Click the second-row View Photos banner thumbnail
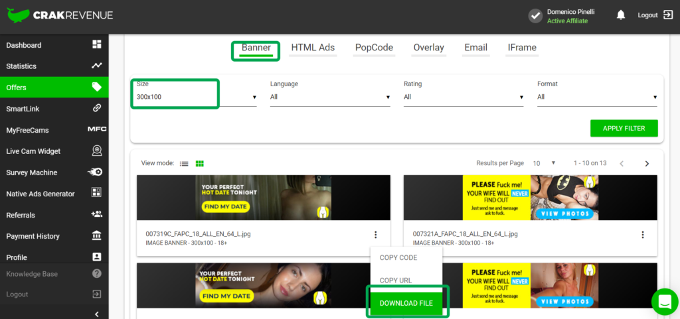The width and height of the screenshot is (680, 319). point(550,285)
